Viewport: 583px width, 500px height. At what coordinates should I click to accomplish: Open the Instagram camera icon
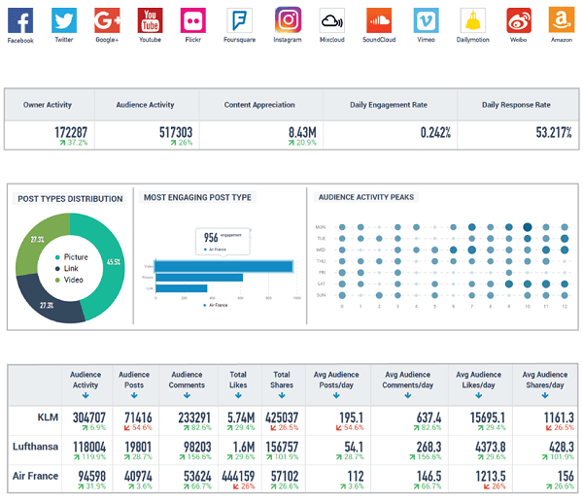[289, 20]
